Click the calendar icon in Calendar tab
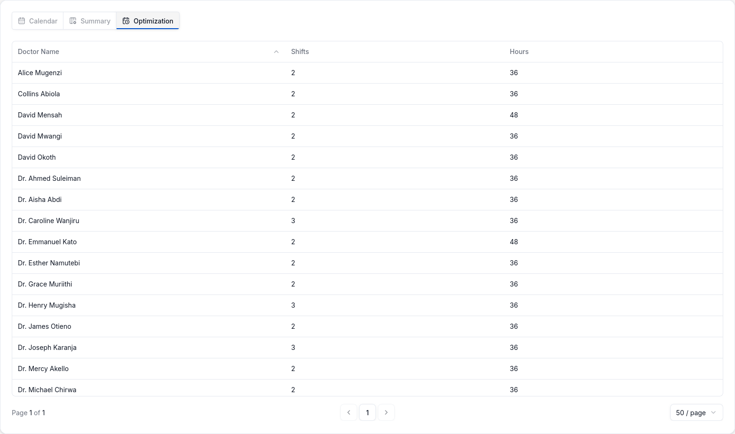The height and width of the screenshot is (434, 735). pyautogui.click(x=22, y=21)
